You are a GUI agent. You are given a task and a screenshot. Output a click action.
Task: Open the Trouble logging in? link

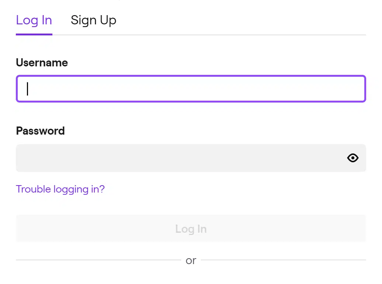pos(60,189)
